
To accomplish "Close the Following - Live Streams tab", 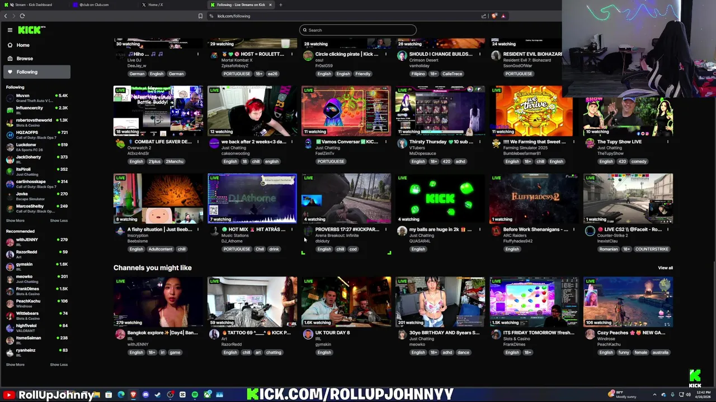I will tap(270, 4).
